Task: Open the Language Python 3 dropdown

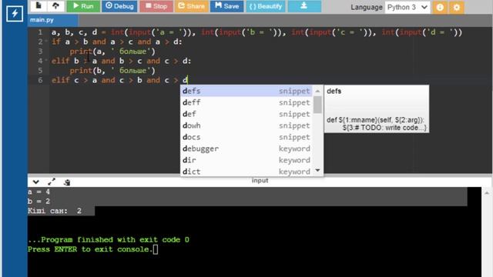Action: pos(407,7)
